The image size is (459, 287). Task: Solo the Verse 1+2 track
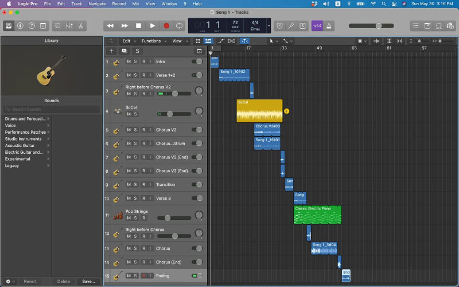pos(135,75)
